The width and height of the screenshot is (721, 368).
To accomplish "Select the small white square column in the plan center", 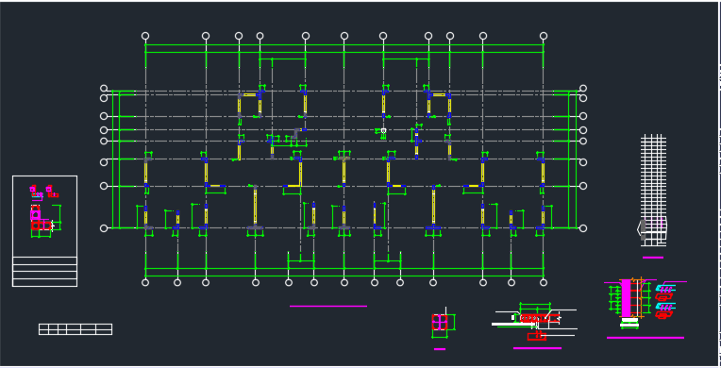I will coord(383,130).
